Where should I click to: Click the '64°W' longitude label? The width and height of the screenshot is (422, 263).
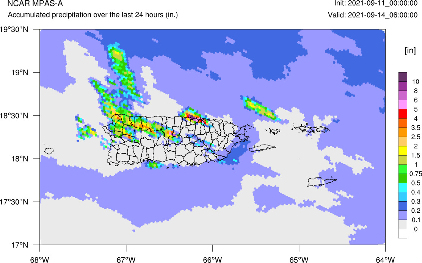click(385, 260)
